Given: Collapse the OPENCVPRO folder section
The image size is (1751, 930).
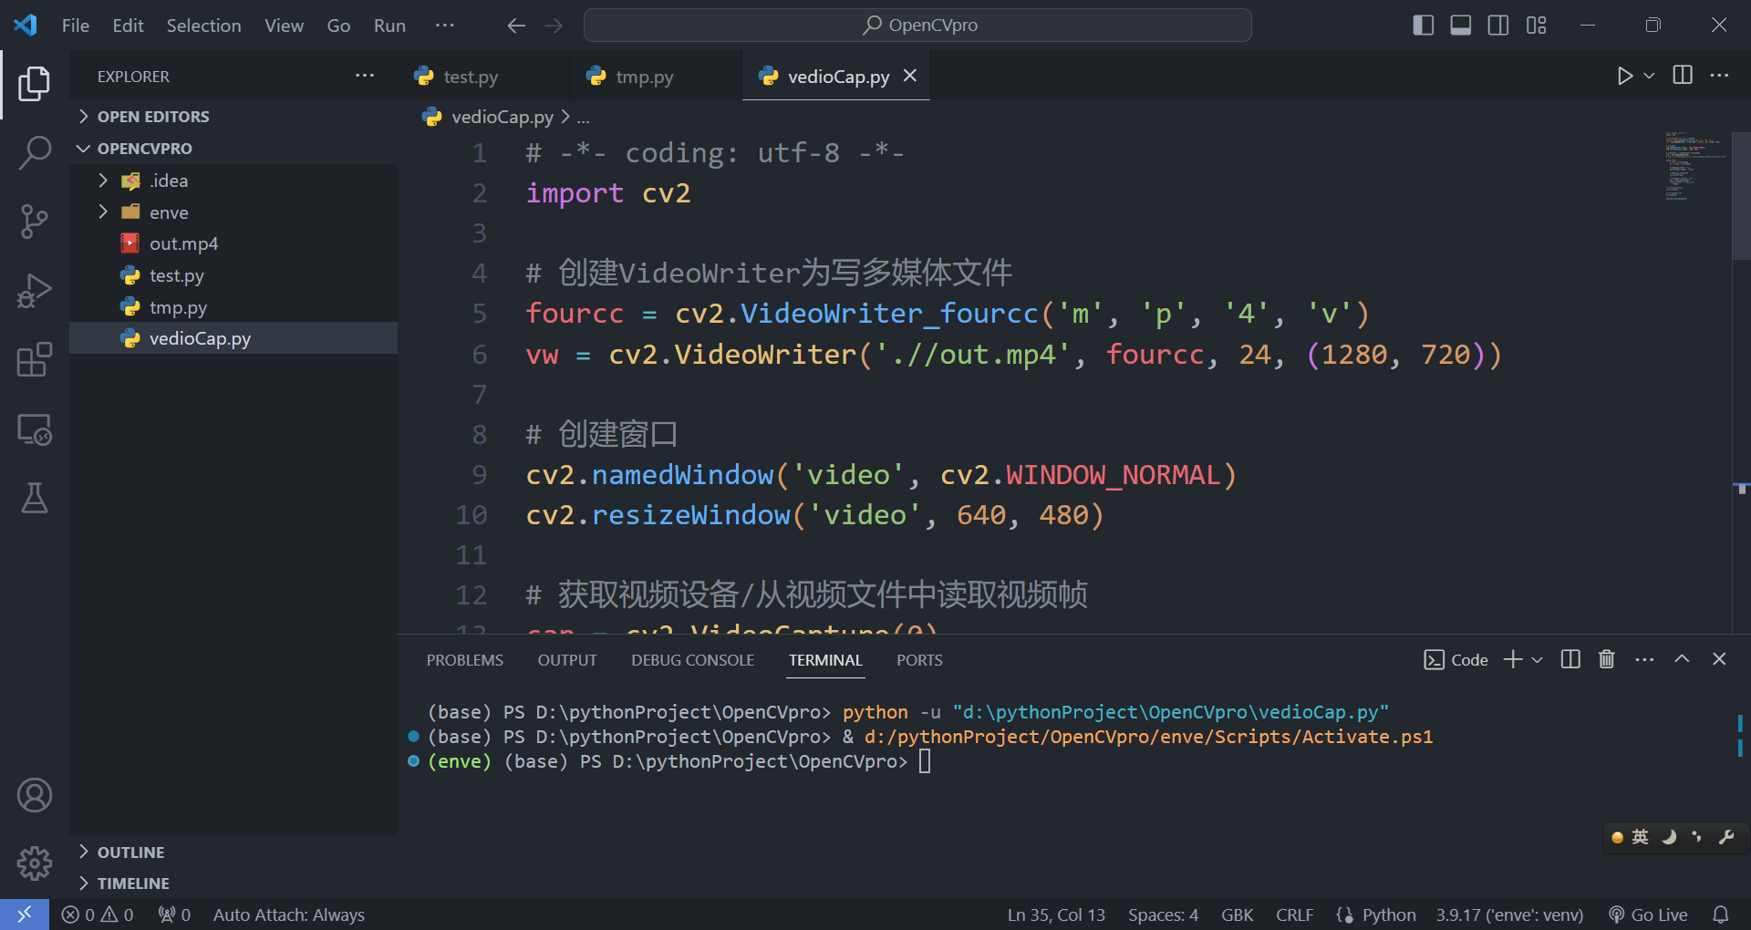Looking at the screenshot, I should (x=145, y=148).
